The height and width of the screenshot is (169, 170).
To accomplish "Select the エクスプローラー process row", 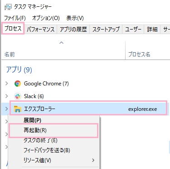I will (x=86, y=109).
